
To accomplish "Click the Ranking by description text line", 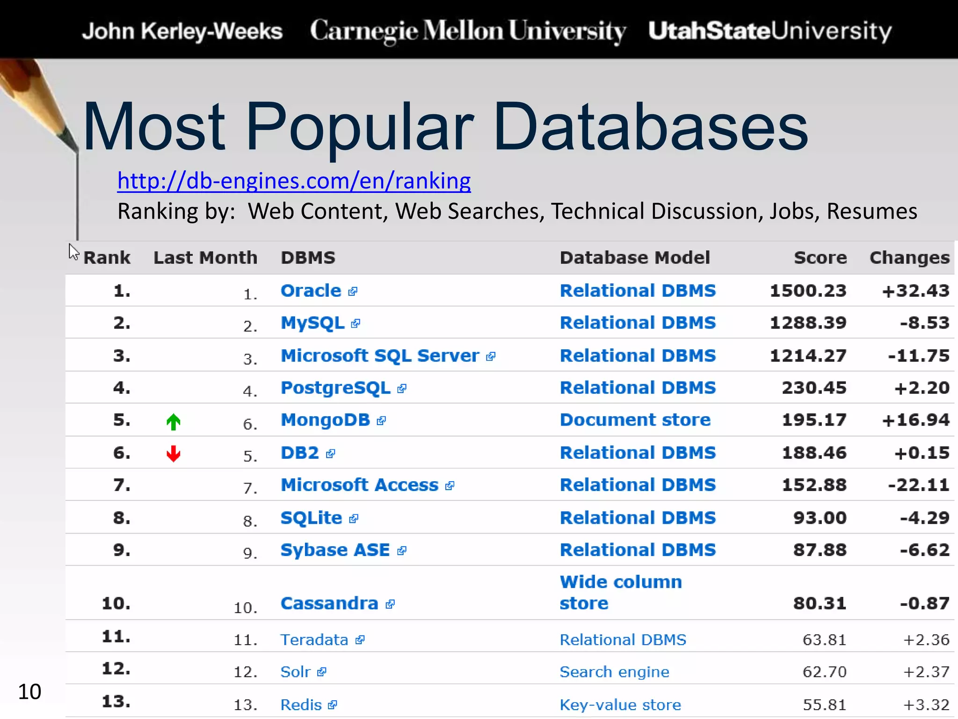I will (x=517, y=211).
